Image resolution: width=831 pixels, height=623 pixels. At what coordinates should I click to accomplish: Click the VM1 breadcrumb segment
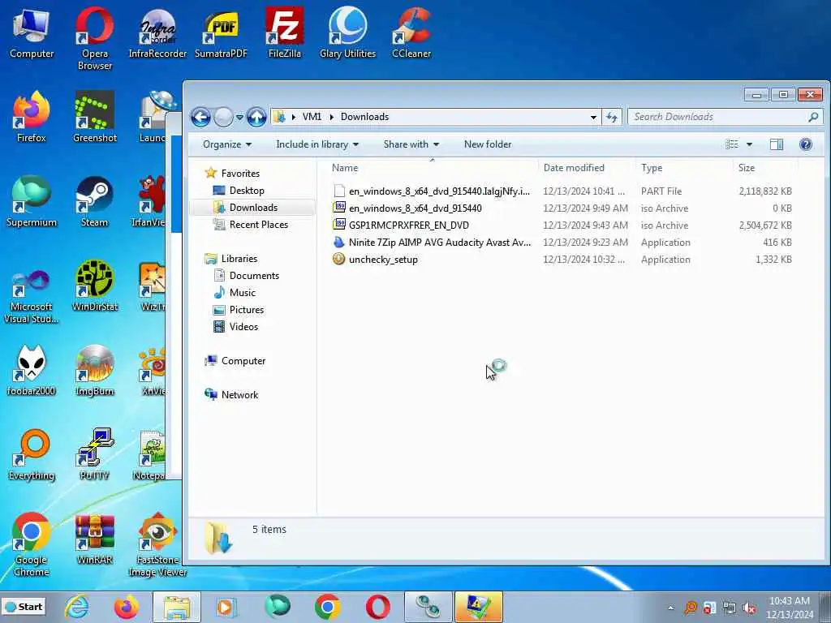click(312, 117)
